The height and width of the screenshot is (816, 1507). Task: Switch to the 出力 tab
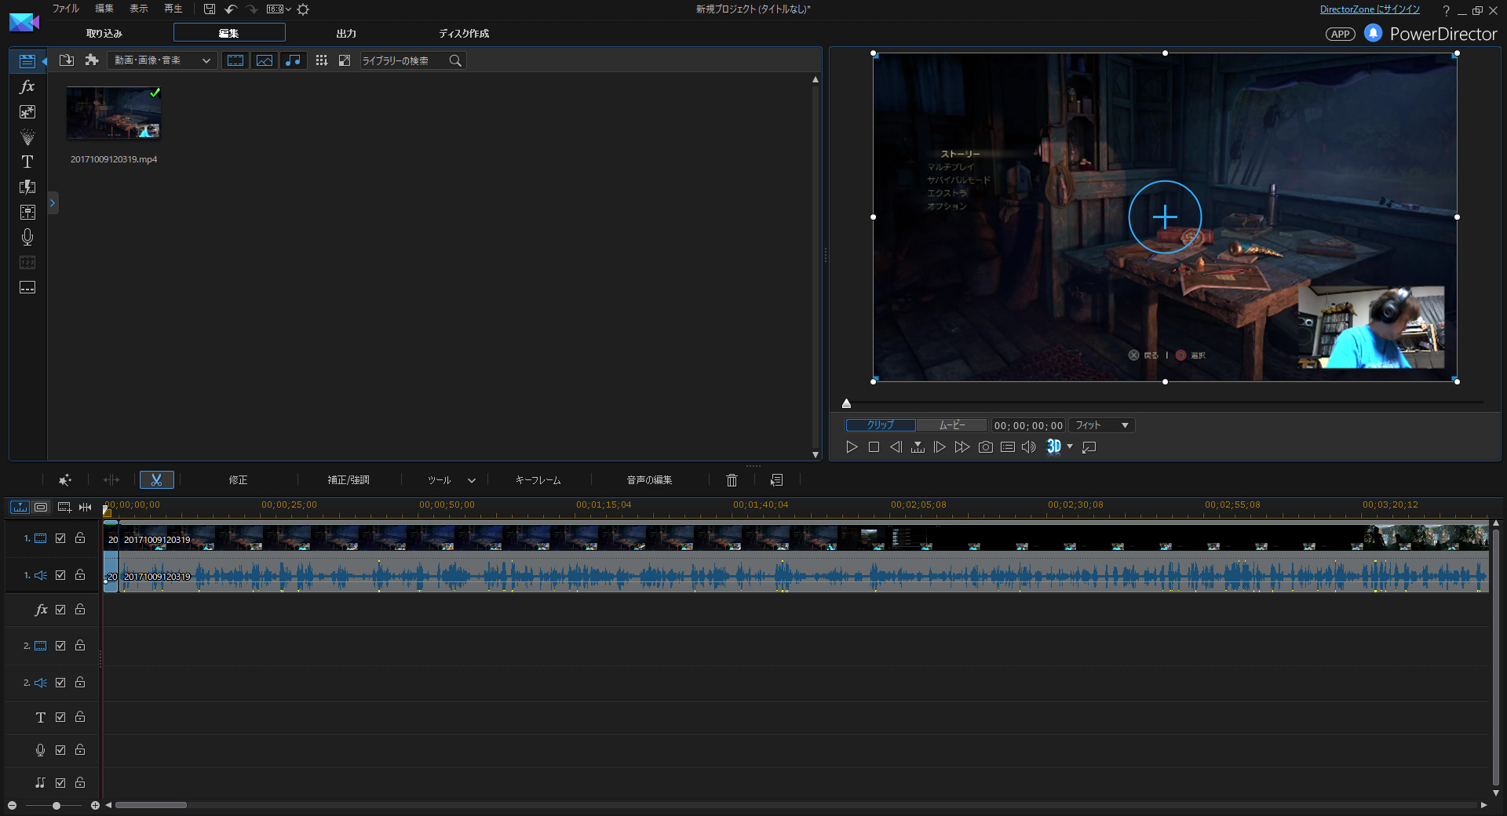(346, 33)
